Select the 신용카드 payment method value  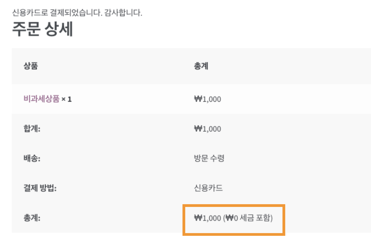[x=208, y=188]
